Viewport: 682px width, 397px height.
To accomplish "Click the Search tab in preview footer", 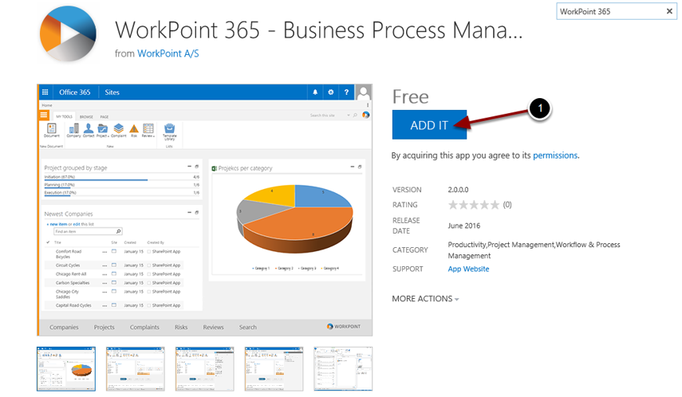I will coord(248,327).
